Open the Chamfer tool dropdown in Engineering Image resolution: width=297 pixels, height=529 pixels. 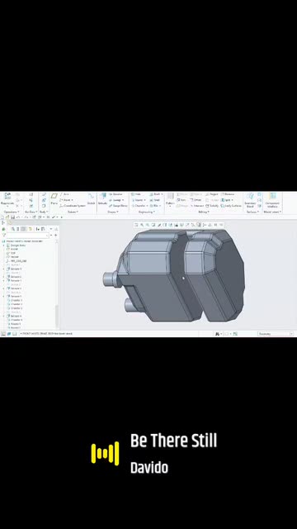point(147,206)
